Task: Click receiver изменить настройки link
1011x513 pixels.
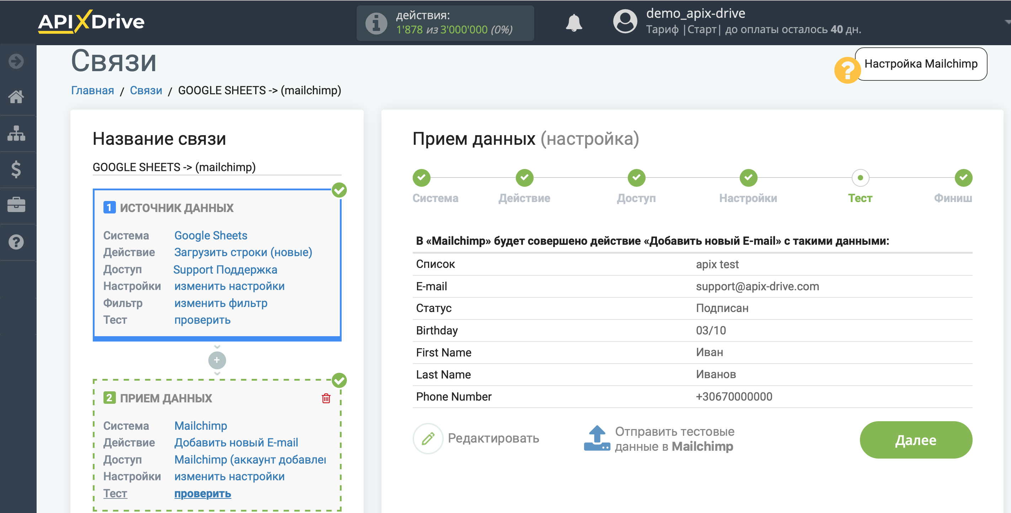Action: point(229,476)
